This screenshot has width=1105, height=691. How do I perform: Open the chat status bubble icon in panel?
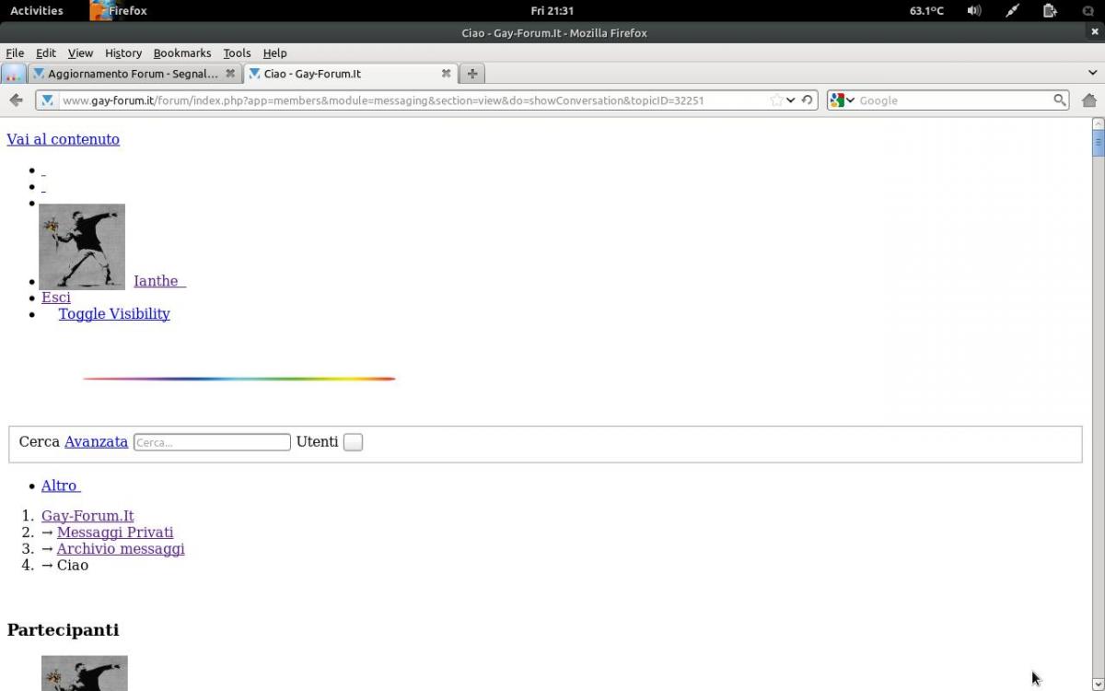pyautogui.click(x=1088, y=11)
